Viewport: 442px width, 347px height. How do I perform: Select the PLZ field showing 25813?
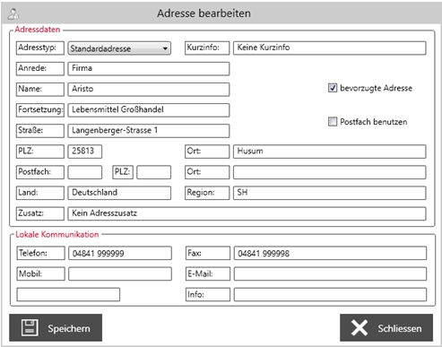(x=85, y=152)
